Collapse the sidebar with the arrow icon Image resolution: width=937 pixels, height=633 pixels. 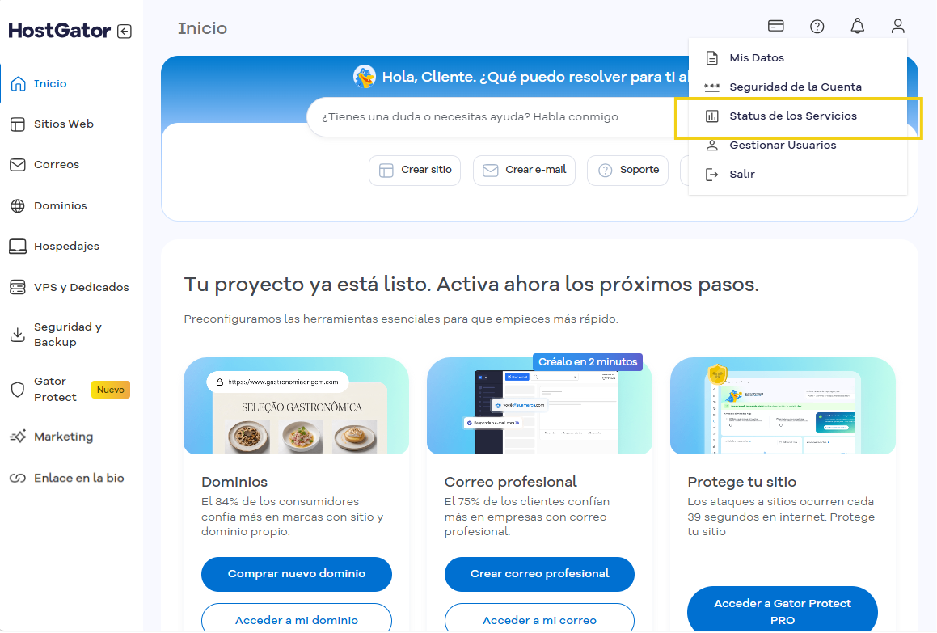click(x=125, y=31)
